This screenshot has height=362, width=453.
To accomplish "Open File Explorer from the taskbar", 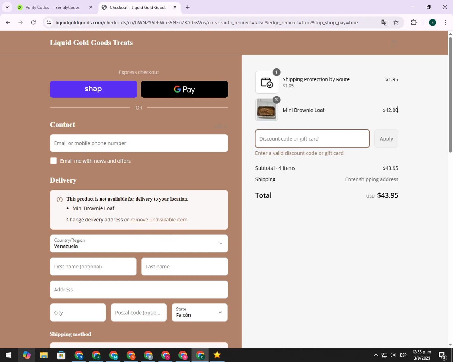I will 44,355.
